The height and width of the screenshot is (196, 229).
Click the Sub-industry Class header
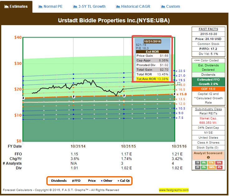point(208,109)
